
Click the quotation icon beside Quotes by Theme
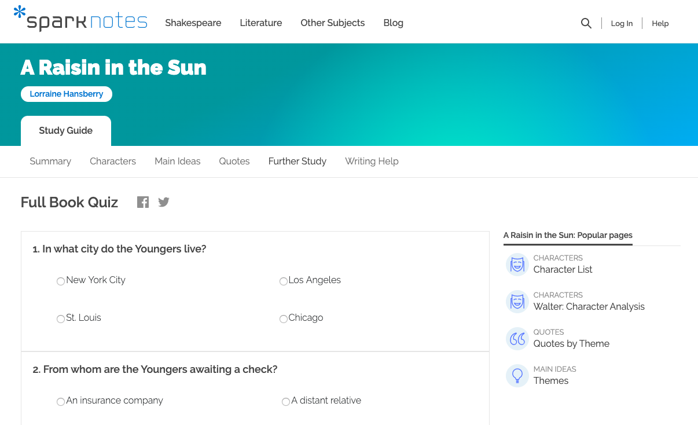click(517, 339)
